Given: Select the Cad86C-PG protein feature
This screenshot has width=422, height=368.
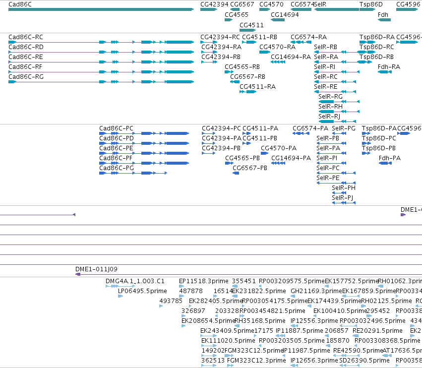Looking at the screenshot, I should click(133, 173).
